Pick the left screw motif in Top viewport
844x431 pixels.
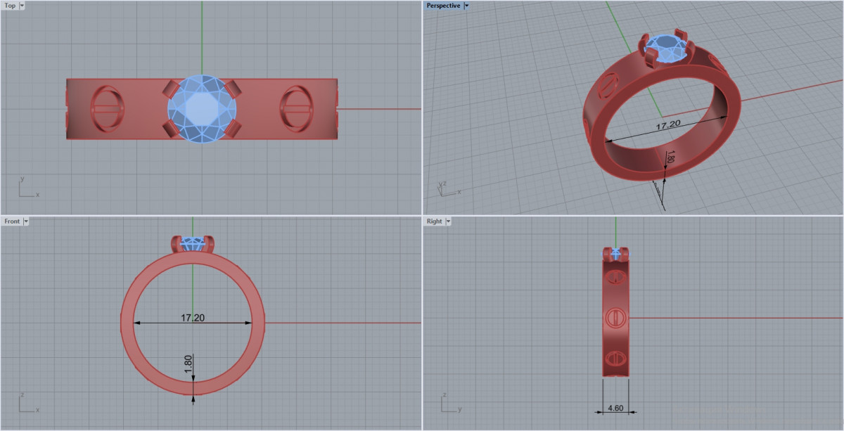108,109
